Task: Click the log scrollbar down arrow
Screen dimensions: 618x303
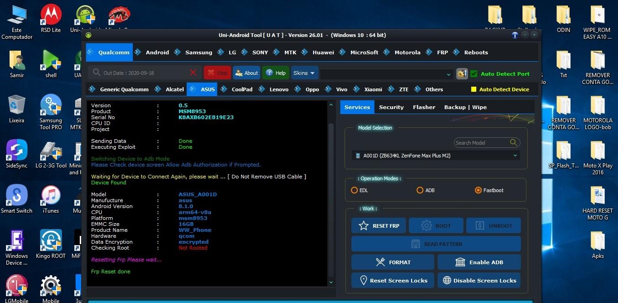Action: pyautogui.click(x=331, y=282)
